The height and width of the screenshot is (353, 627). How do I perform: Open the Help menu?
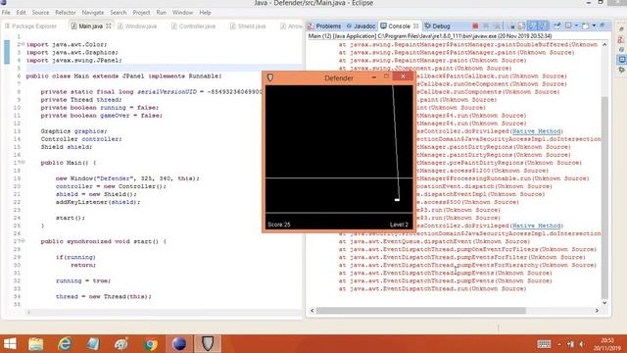coord(205,13)
